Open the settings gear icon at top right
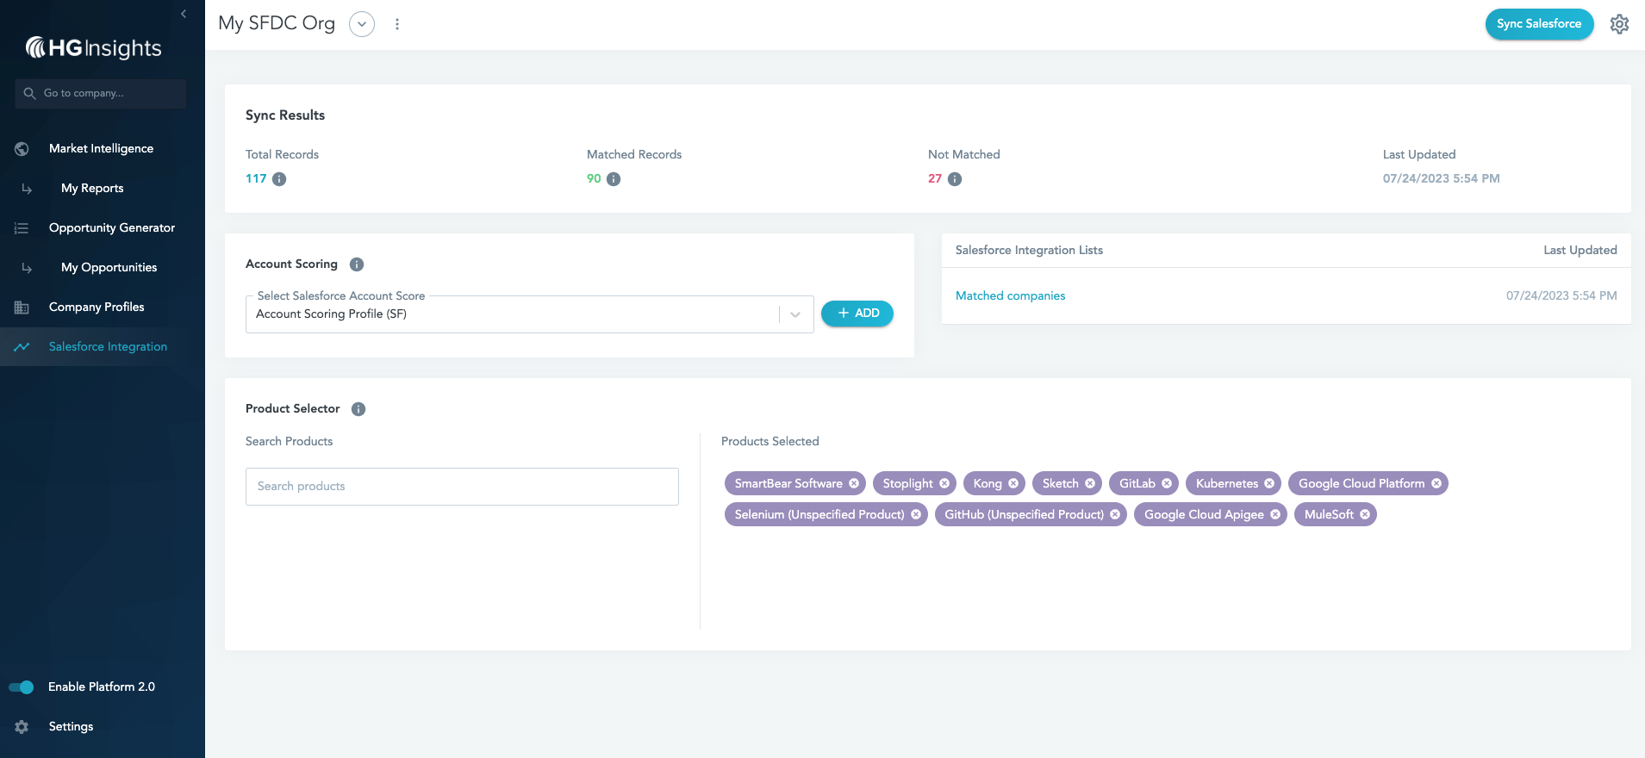This screenshot has width=1645, height=758. [x=1619, y=24]
